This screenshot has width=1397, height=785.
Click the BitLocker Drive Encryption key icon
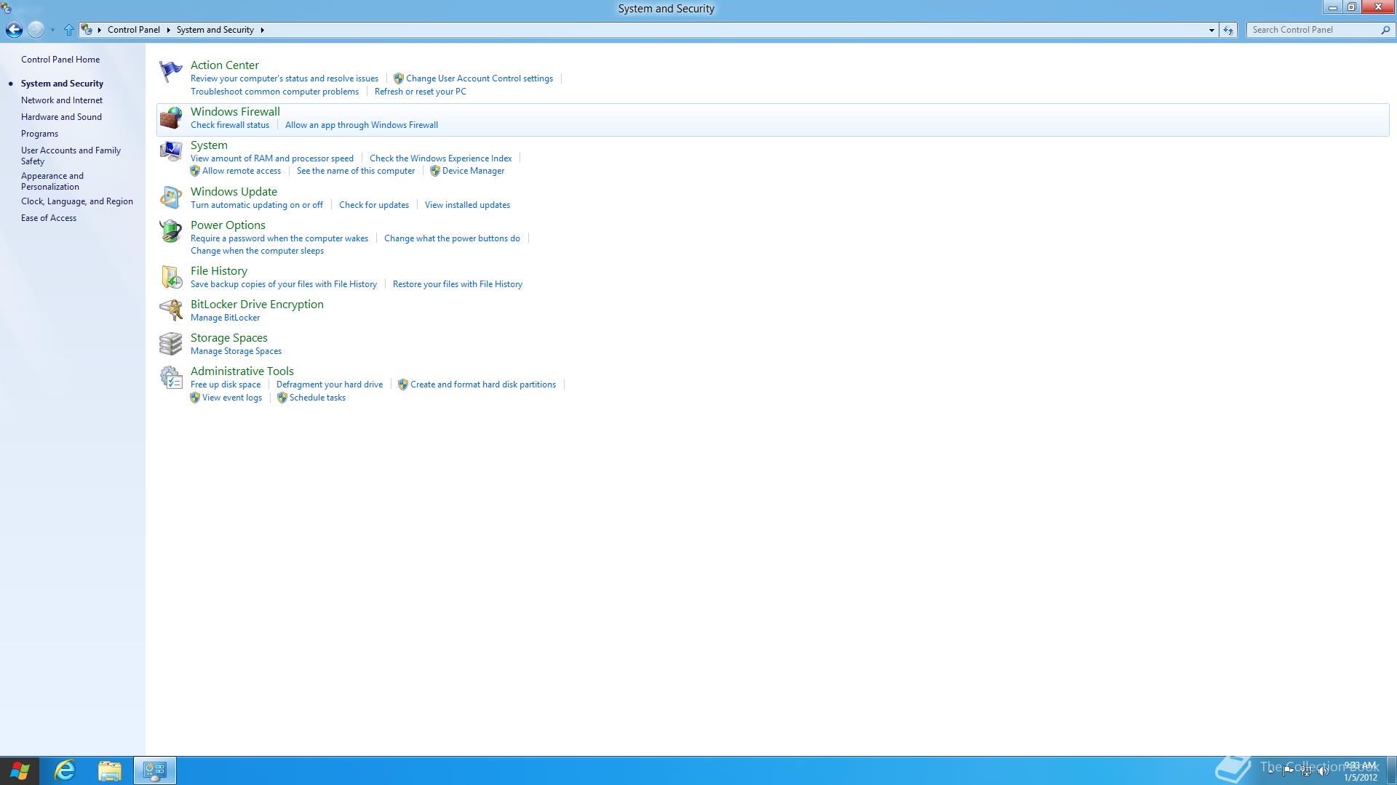[170, 310]
